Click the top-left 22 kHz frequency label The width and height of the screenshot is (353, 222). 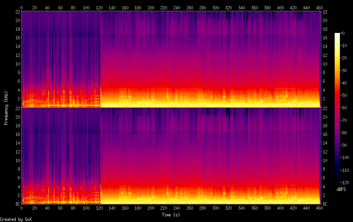[x=17, y=12]
